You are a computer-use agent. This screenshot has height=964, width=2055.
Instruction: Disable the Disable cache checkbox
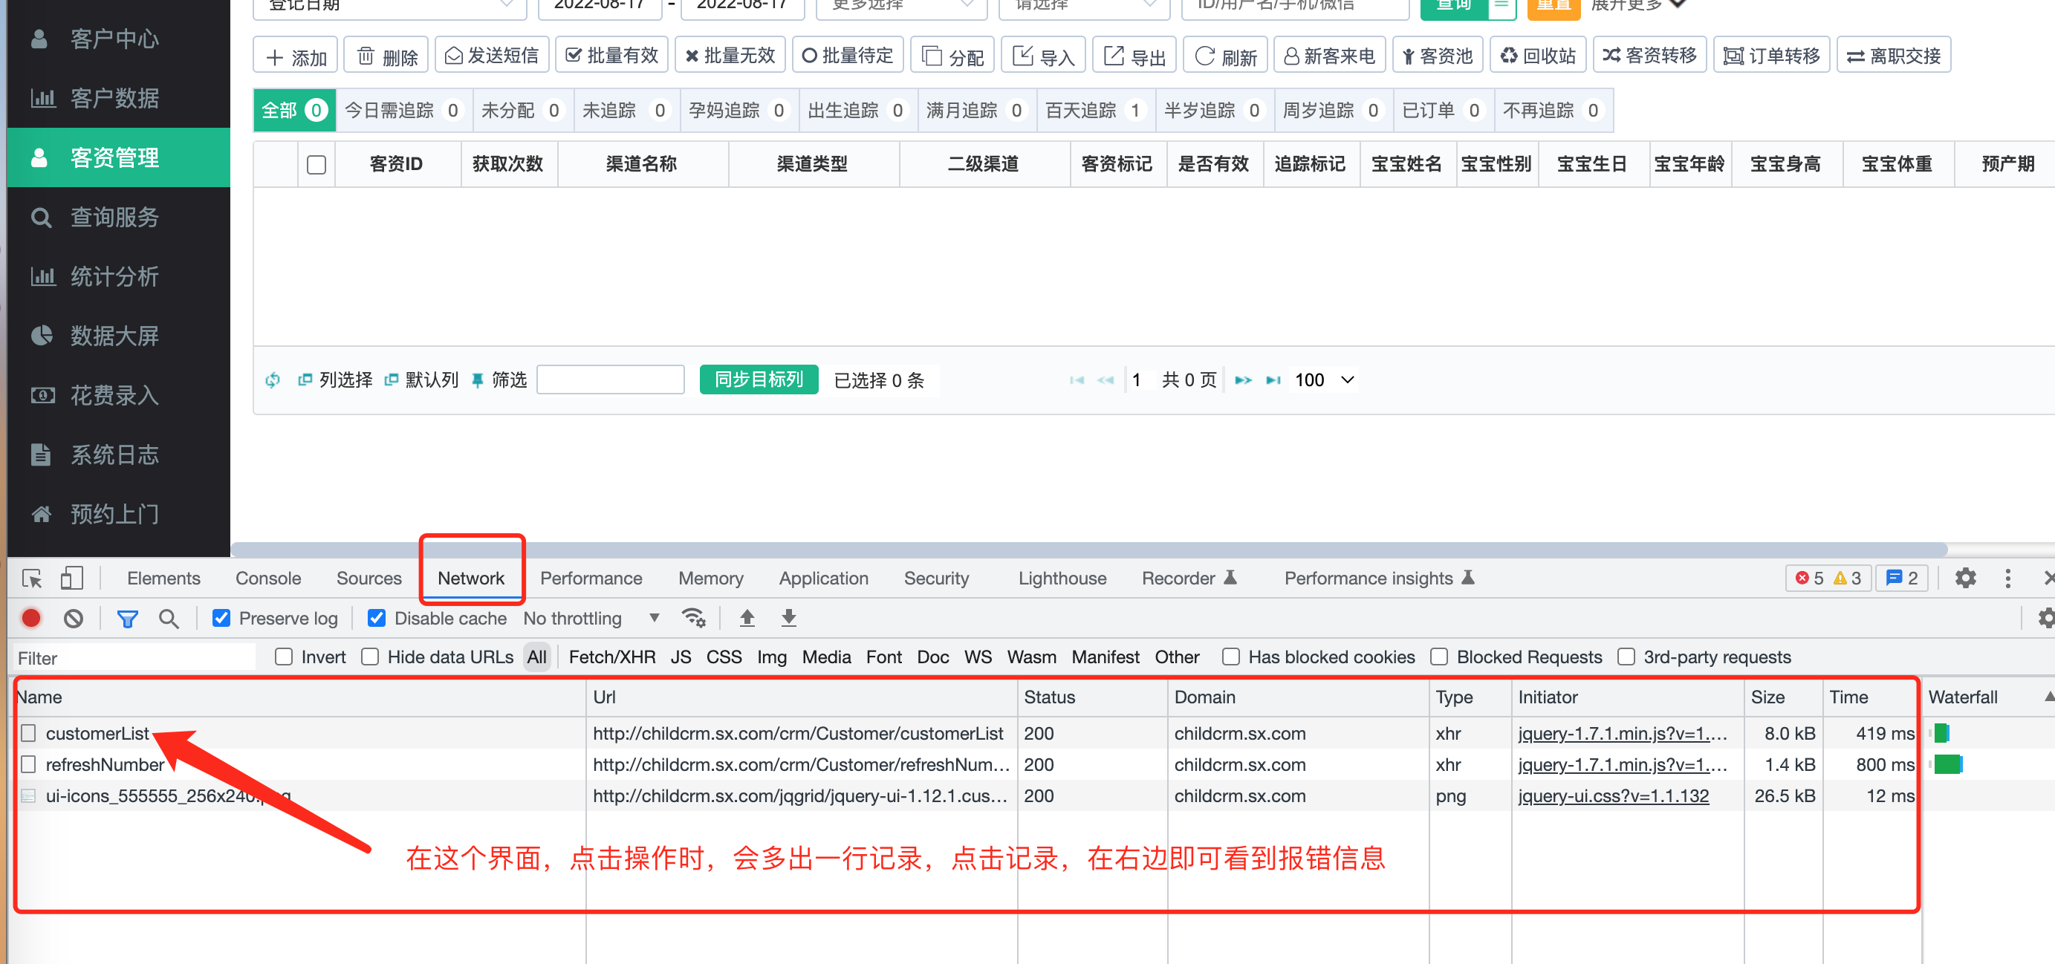coord(377,618)
